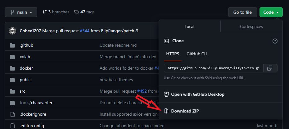This screenshot has height=129, width=289.
Task: Click the terminal icon next to Clone
Action: click(x=166, y=41)
